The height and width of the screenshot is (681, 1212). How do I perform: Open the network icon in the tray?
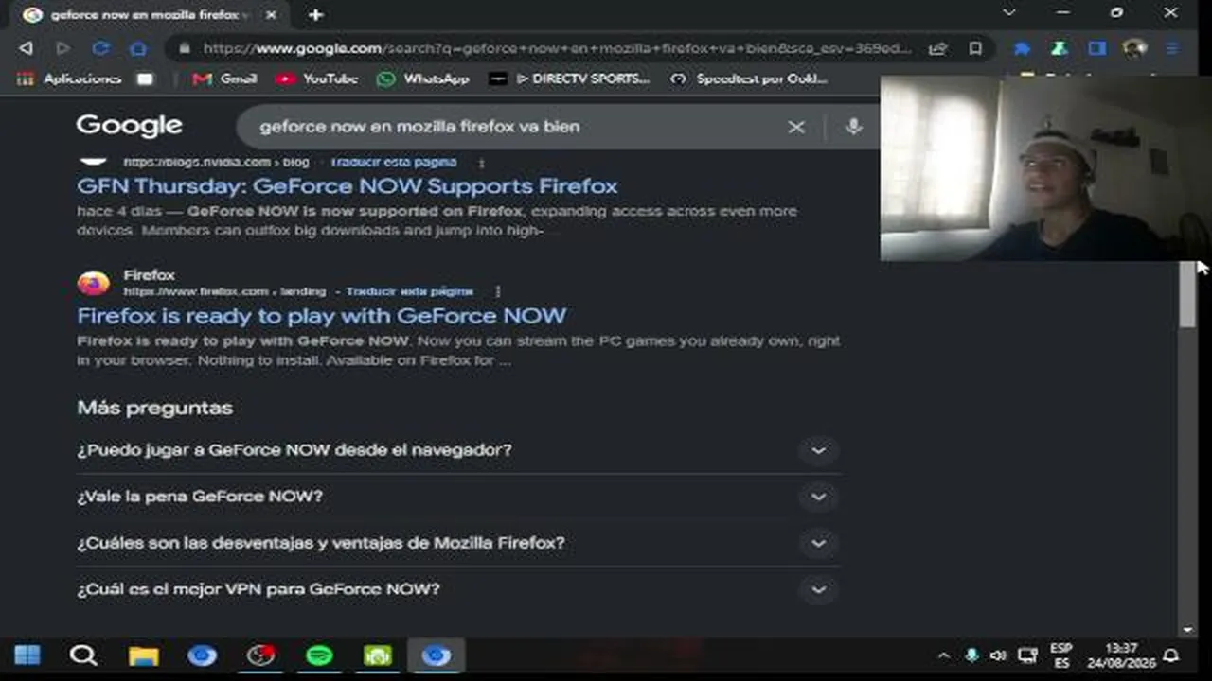click(x=1027, y=655)
